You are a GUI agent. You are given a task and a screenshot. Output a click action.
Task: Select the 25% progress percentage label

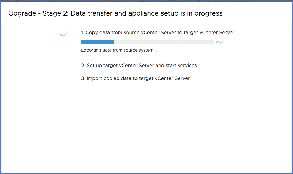[x=219, y=42]
